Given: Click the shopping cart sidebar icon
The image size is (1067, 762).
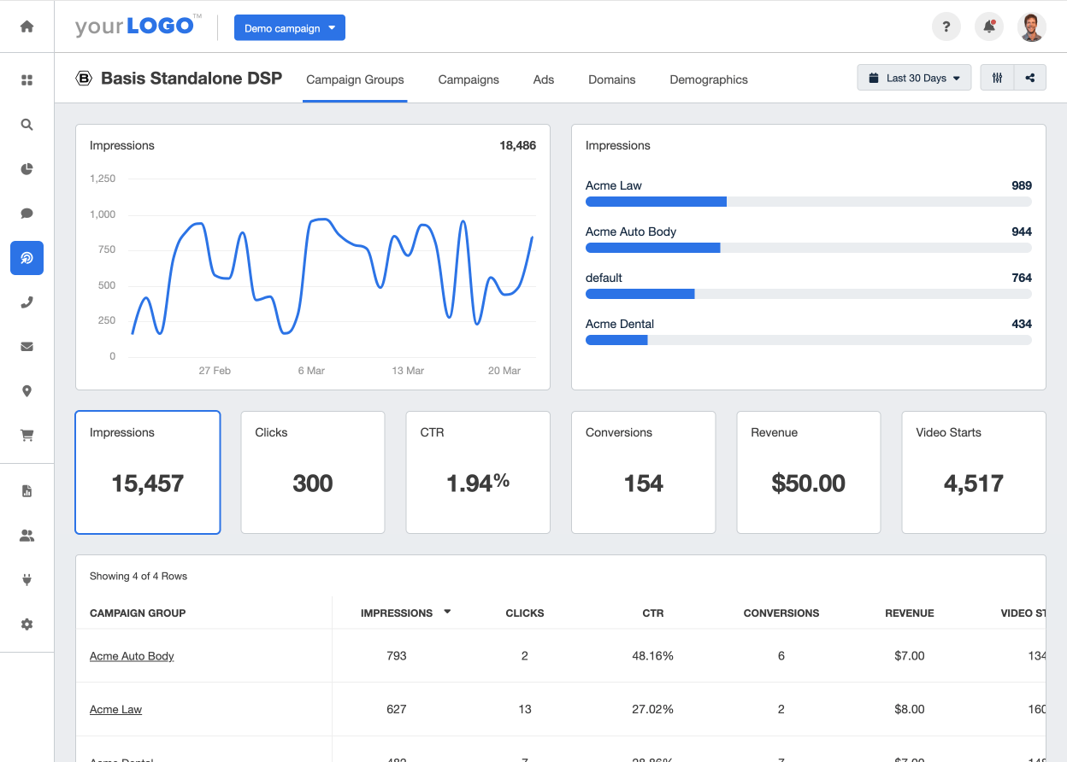Looking at the screenshot, I should [27, 436].
